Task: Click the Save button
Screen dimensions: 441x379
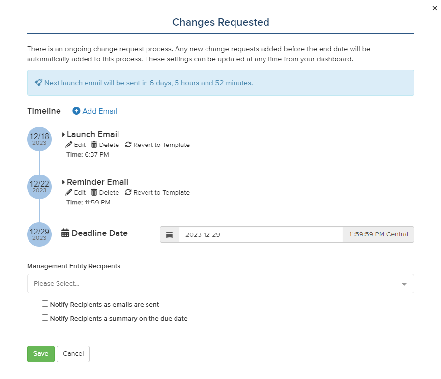Action: [x=41, y=354]
